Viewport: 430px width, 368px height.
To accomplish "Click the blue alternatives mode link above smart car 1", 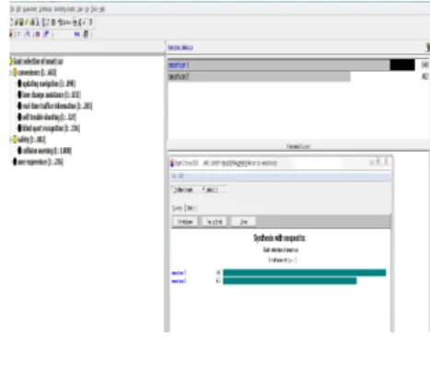I will [x=180, y=47].
